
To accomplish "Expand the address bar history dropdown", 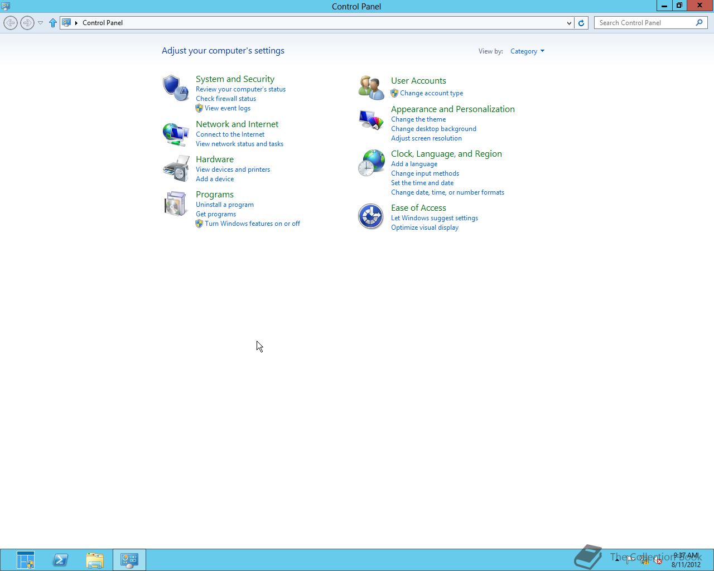I will 569,23.
